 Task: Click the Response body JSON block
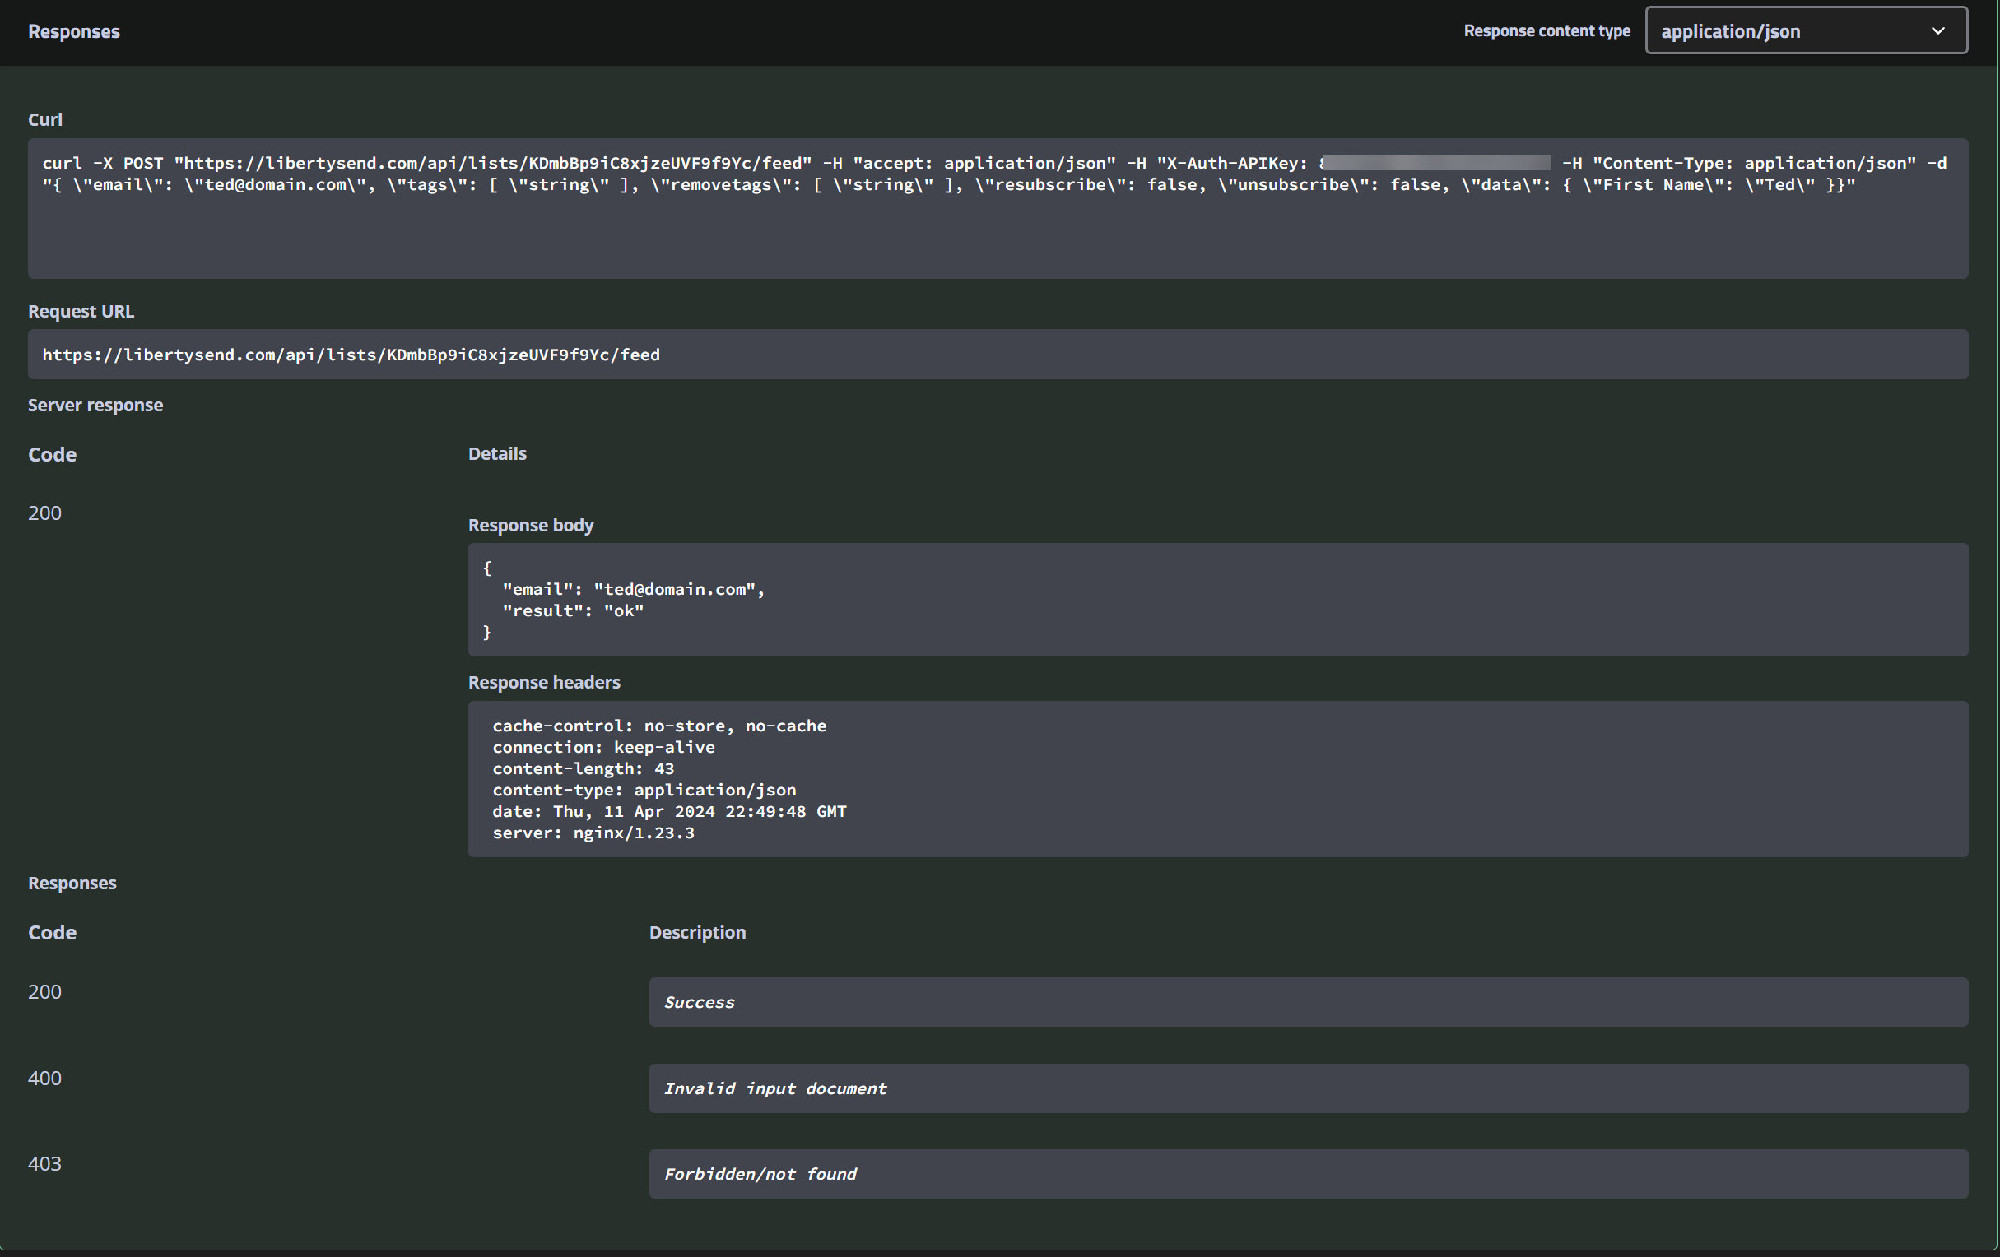click(x=1217, y=600)
